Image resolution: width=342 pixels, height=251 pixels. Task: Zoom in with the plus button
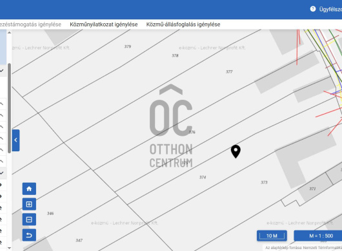(x=29, y=204)
